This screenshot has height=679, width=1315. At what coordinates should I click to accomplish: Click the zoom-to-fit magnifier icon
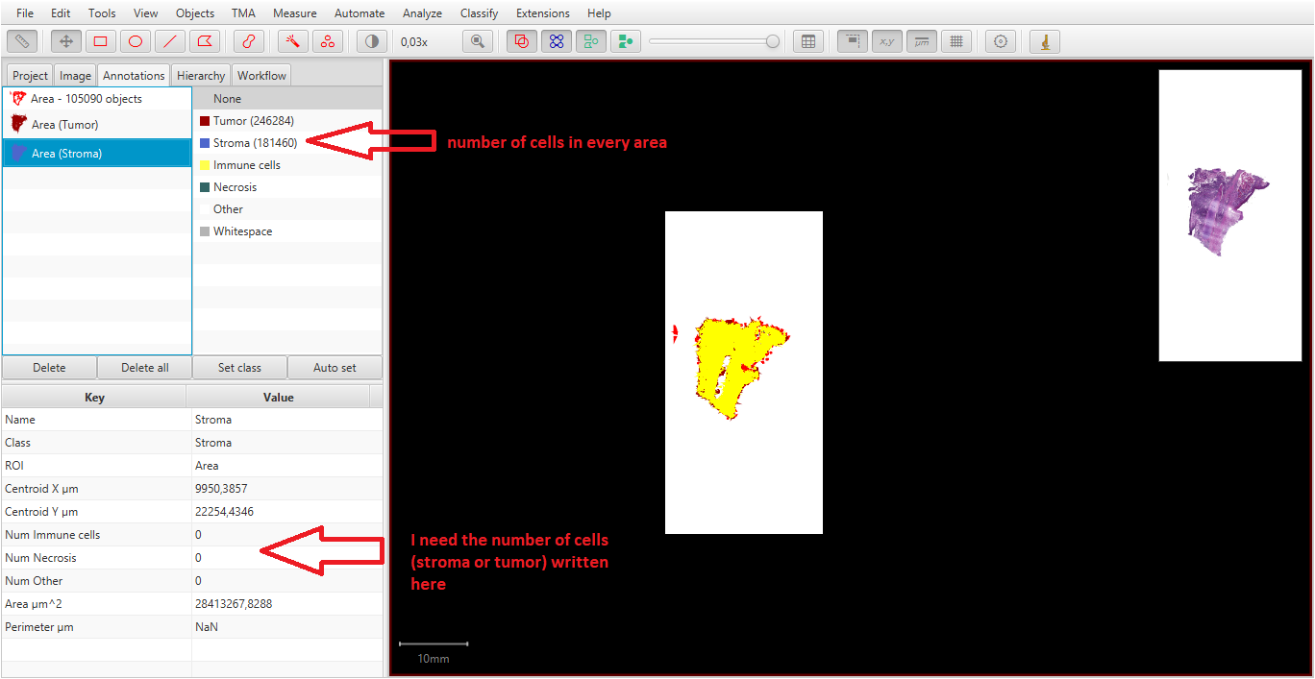[478, 41]
